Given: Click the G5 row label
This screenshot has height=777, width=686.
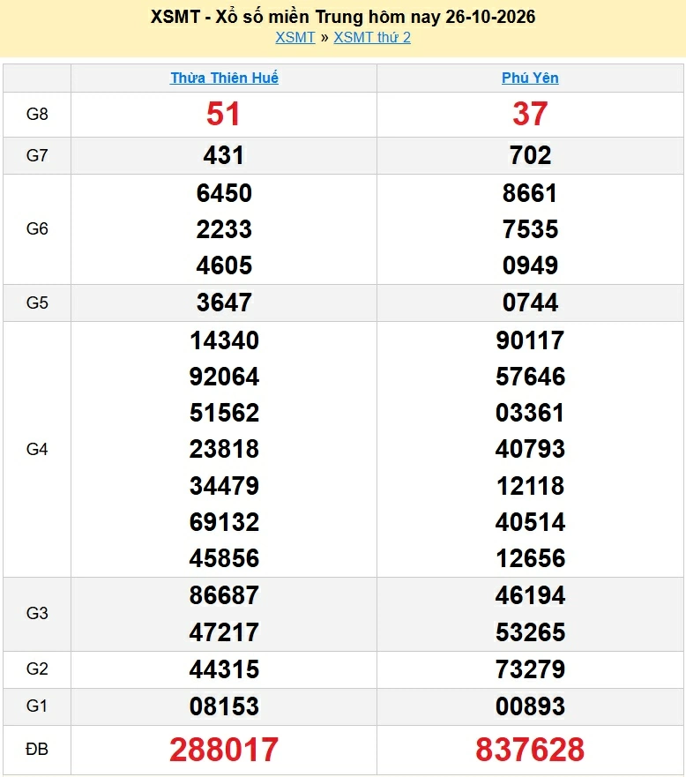Looking at the screenshot, I should [37, 303].
